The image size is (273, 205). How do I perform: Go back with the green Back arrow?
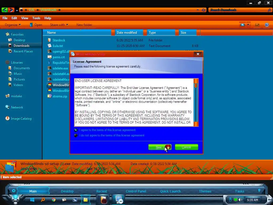(4, 10)
